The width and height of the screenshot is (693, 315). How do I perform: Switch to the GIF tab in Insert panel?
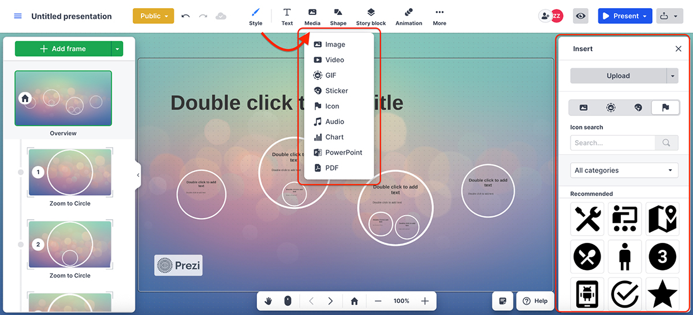(610, 107)
